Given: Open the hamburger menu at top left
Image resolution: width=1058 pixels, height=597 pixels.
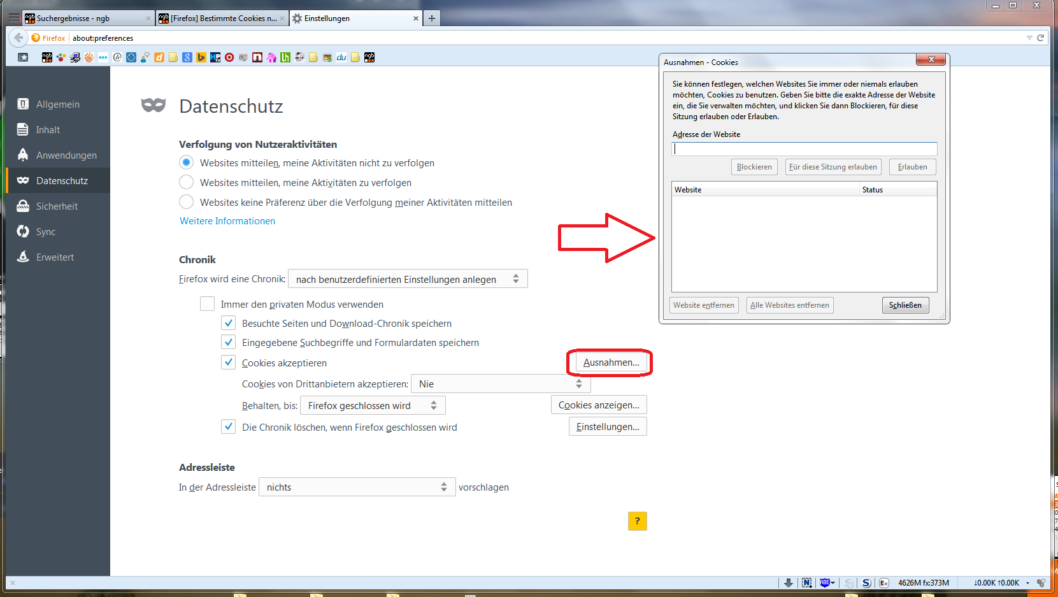Looking at the screenshot, I should (13, 18).
